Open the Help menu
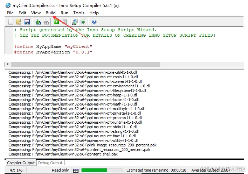This screenshot has width=248, height=174. [94, 13]
